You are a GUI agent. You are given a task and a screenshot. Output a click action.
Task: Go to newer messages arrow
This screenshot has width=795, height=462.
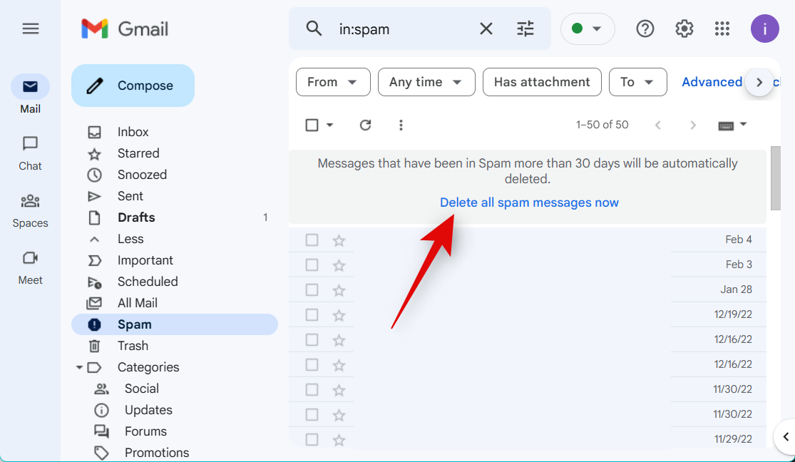click(658, 125)
